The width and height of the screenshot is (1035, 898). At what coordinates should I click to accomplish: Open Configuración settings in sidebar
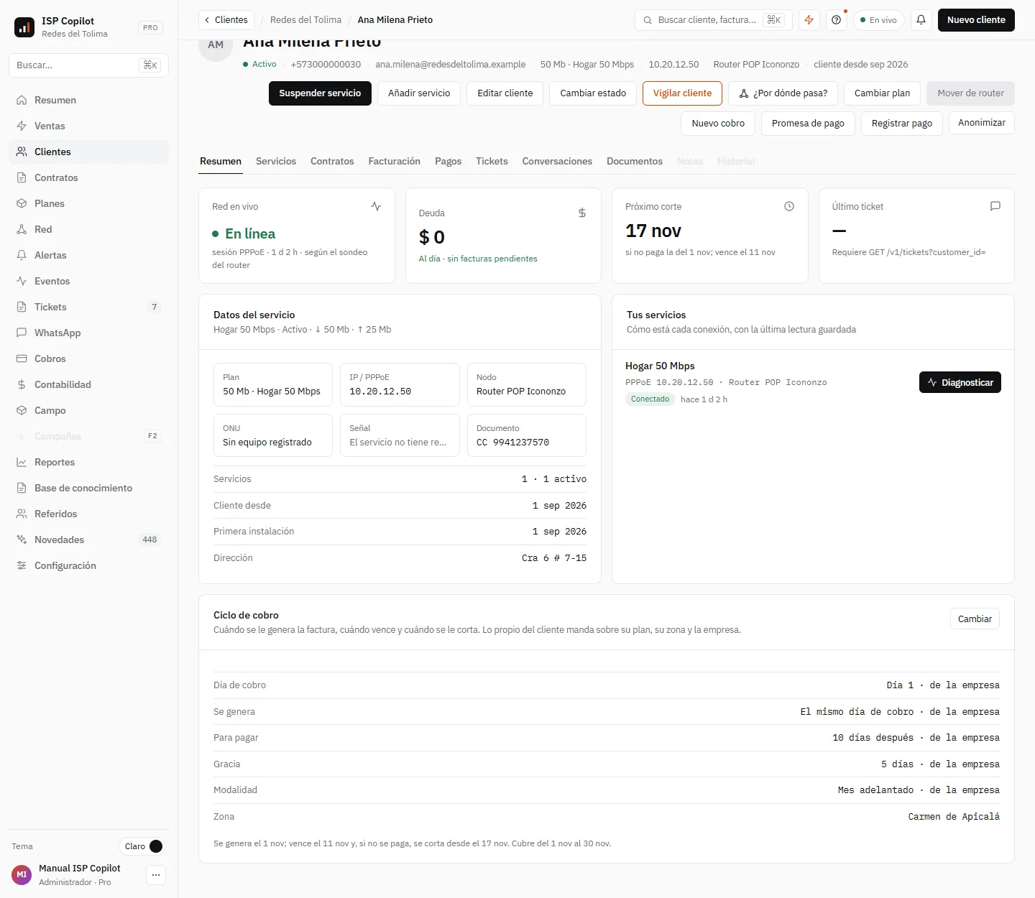click(x=89, y=565)
